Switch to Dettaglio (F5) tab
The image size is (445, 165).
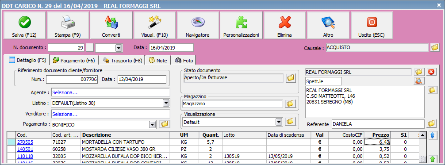click(27, 60)
